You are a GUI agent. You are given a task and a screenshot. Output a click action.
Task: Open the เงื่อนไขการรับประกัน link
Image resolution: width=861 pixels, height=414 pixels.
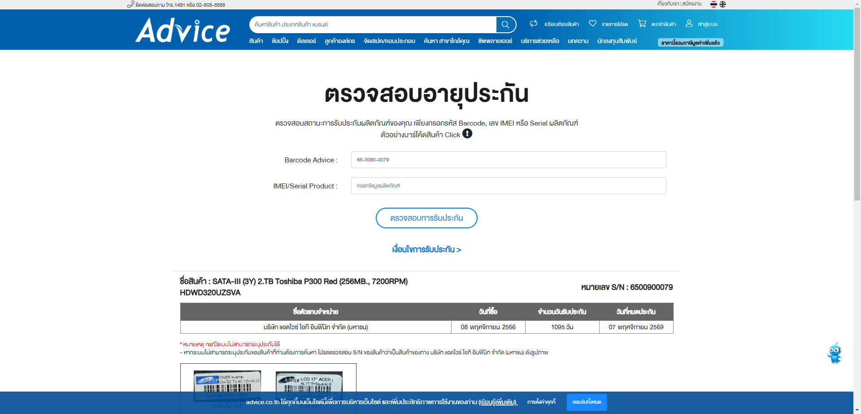(x=426, y=249)
